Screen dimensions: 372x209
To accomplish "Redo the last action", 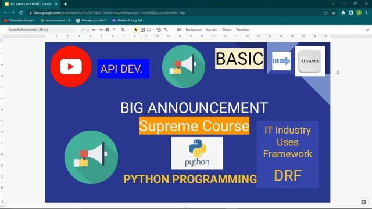I will (x=101, y=30).
